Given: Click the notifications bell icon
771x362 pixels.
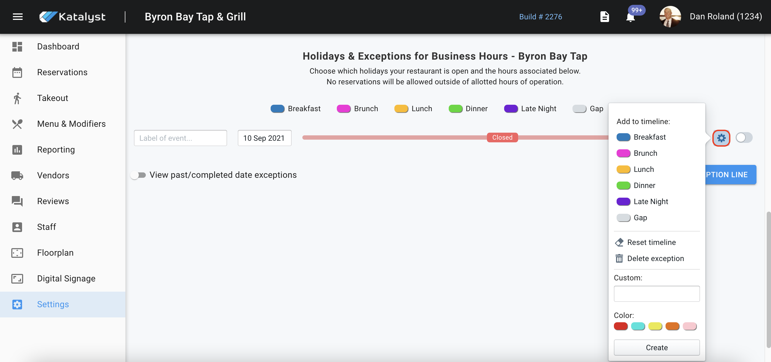Looking at the screenshot, I should [x=630, y=17].
